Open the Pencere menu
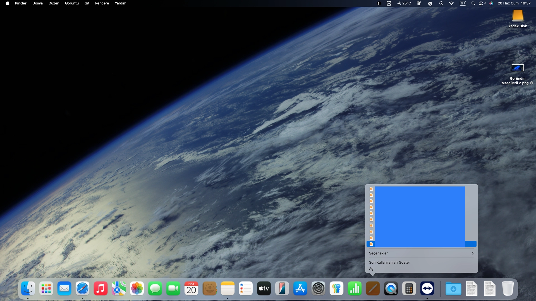536x301 pixels. point(102,3)
